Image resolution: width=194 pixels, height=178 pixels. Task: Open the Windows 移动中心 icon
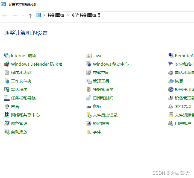tap(89, 64)
